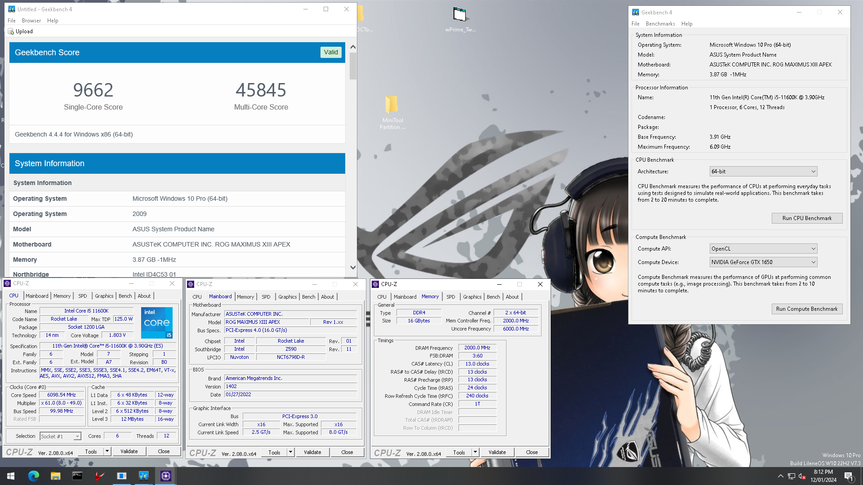The image size is (863, 485).
Task: Open Help menu in Untitled Geekbench window
Action: click(53, 21)
